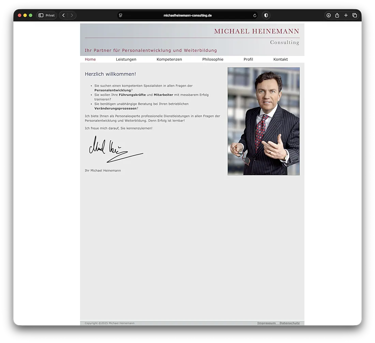Navigate to the Profil page
375x343 pixels.
click(248, 59)
